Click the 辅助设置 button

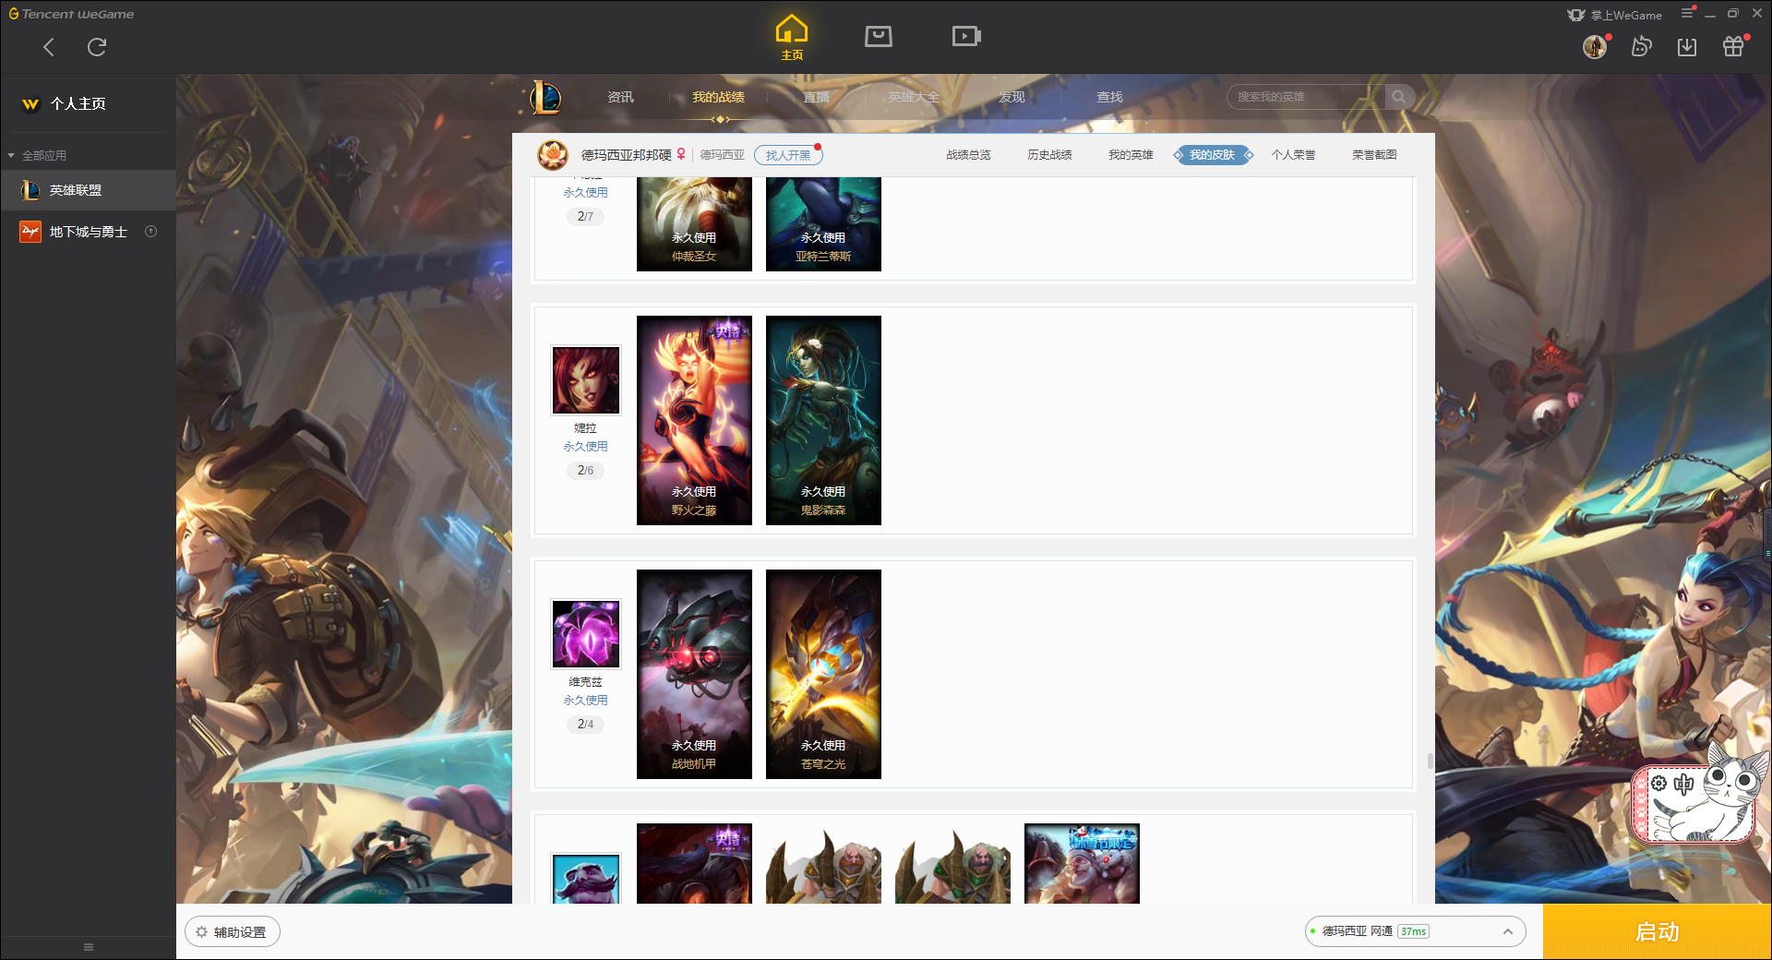click(233, 932)
